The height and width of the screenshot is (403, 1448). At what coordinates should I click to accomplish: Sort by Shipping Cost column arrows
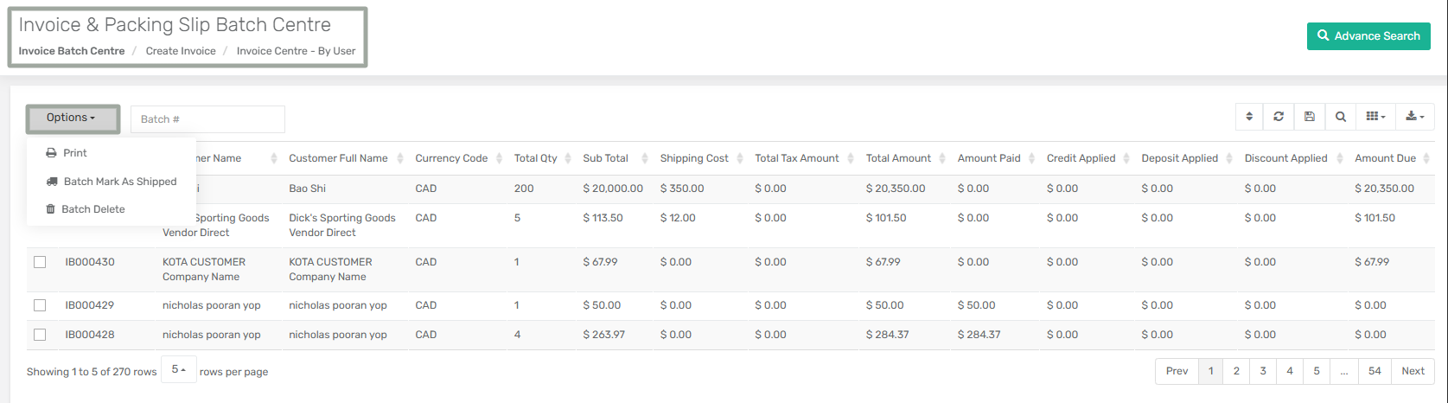737,159
